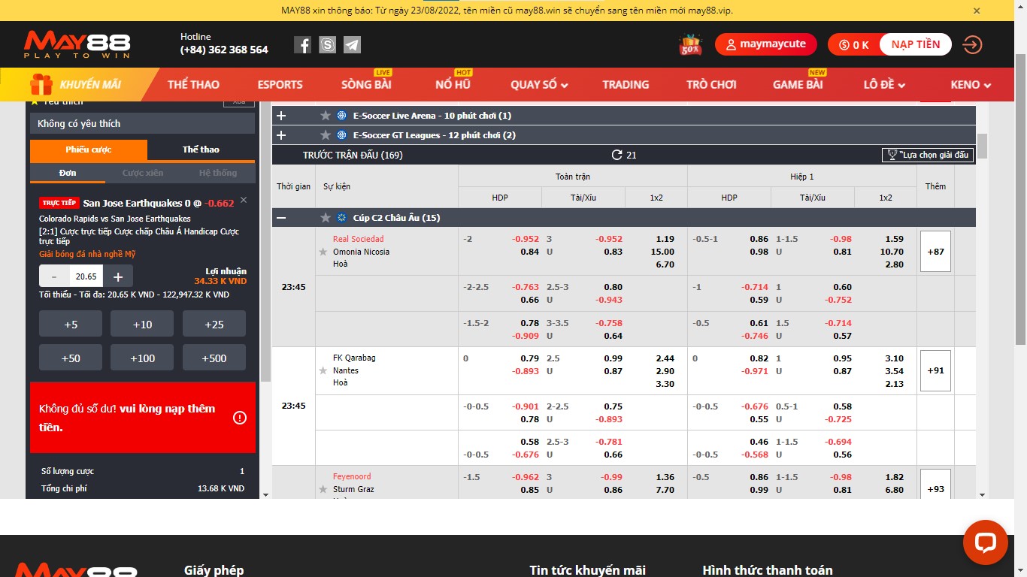This screenshot has height=577, width=1027.
Task: Favorite the Cúp C2 Châu Âu league
Action: pyautogui.click(x=326, y=218)
